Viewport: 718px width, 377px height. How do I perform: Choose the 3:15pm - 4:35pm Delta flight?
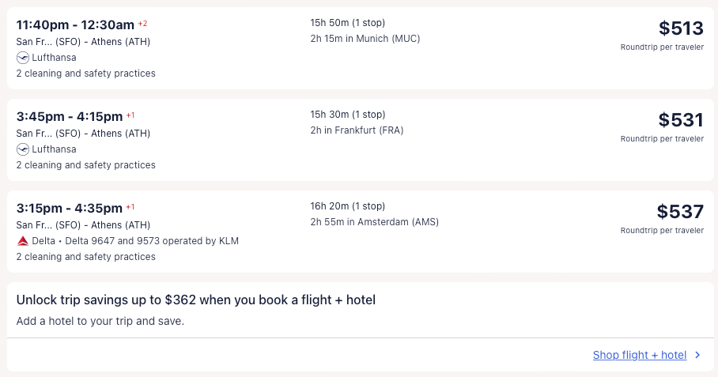pyautogui.click(x=69, y=209)
